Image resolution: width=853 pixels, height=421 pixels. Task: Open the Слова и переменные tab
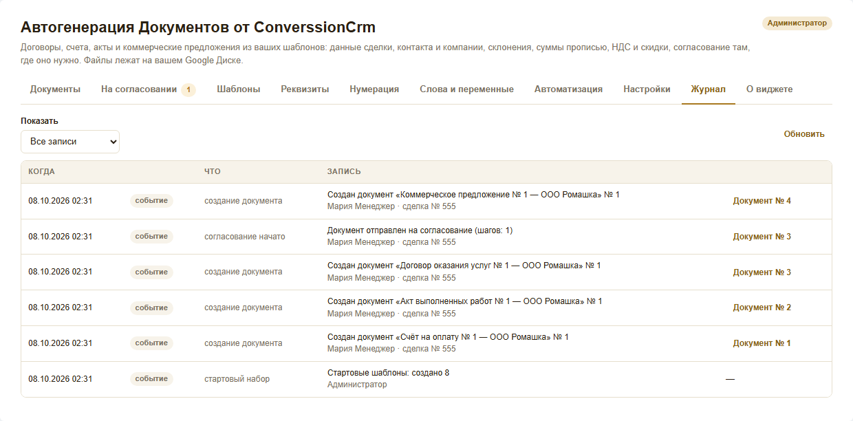(466, 89)
